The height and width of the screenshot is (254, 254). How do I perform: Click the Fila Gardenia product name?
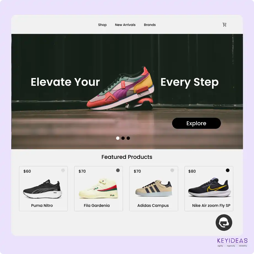97,205
